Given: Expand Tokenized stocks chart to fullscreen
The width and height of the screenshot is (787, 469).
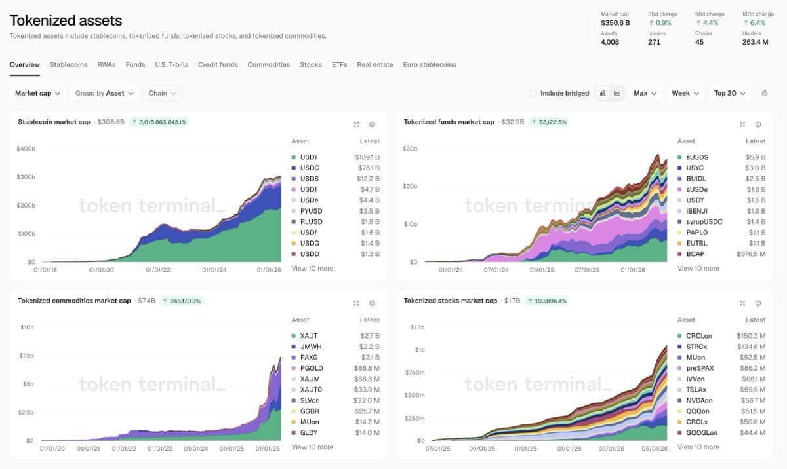Looking at the screenshot, I should click(x=742, y=303).
